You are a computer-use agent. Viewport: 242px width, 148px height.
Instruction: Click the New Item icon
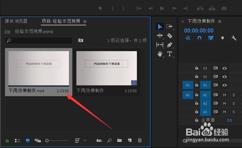(x=130, y=141)
